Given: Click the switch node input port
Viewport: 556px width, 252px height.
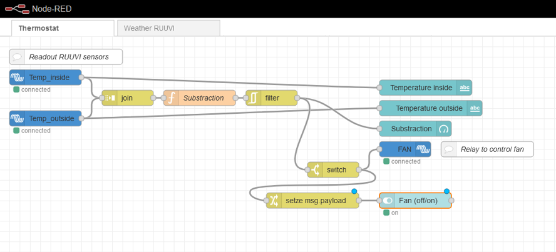Looking at the screenshot, I should [307, 170].
